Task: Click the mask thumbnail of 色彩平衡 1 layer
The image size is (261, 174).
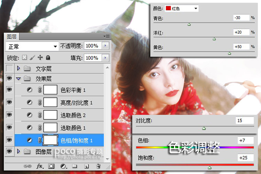Action: click(50, 89)
